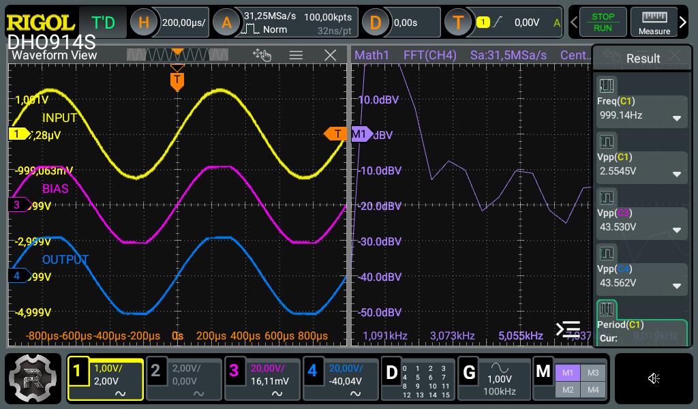Image resolution: width=698 pixels, height=409 pixels.
Task: Click the trigger channel 1 source badge
Action: click(483, 22)
